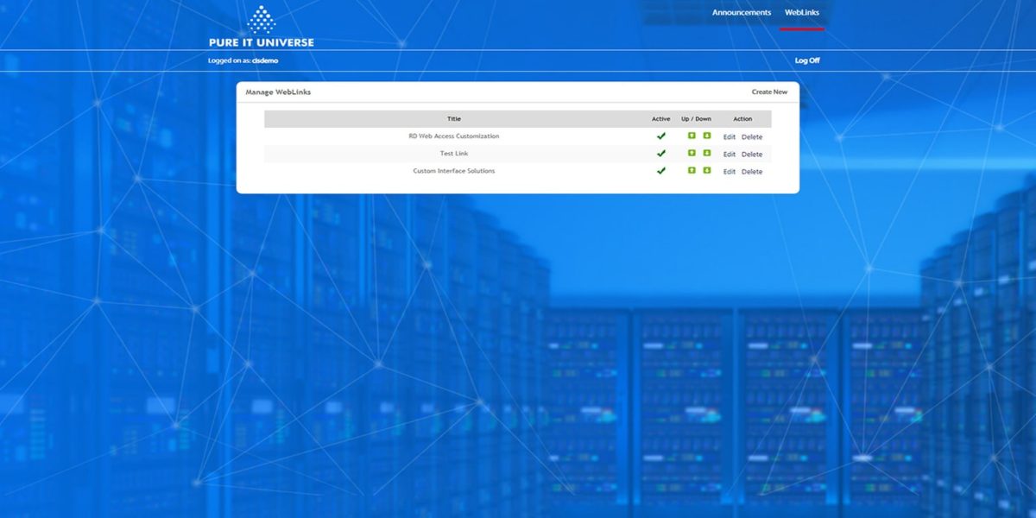Toggle Active status on Custom Interface Solutions
Viewport: 1036px width, 518px height.
pos(661,171)
